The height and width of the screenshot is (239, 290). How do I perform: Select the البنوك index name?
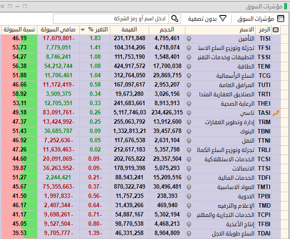tap(247, 132)
